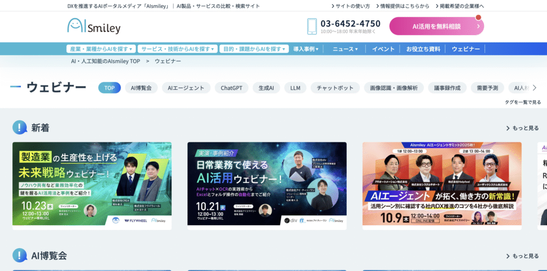Viewport: 547px width, 271px height.
Task: Click the phone icon beside the number
Action: click(x=312, y=27)
